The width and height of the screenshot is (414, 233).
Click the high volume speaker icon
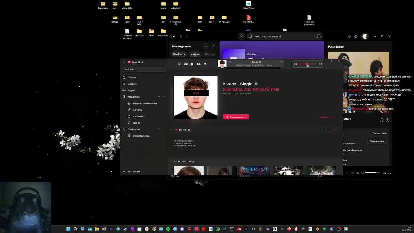320,64
